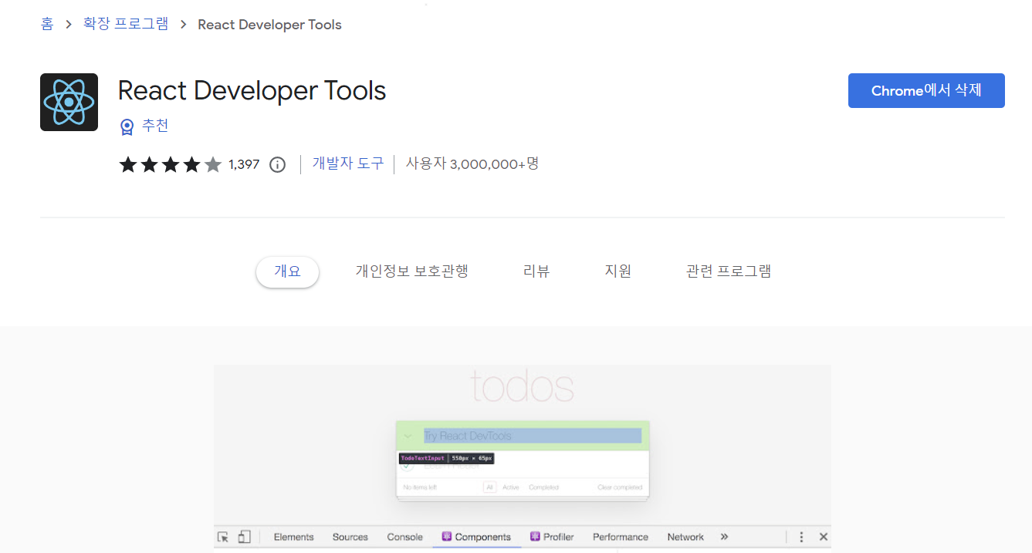The height and width of the screenshot is (553, 1032).
Task: Open the rating info icon beside 1,397
Action: coord(277,164)
